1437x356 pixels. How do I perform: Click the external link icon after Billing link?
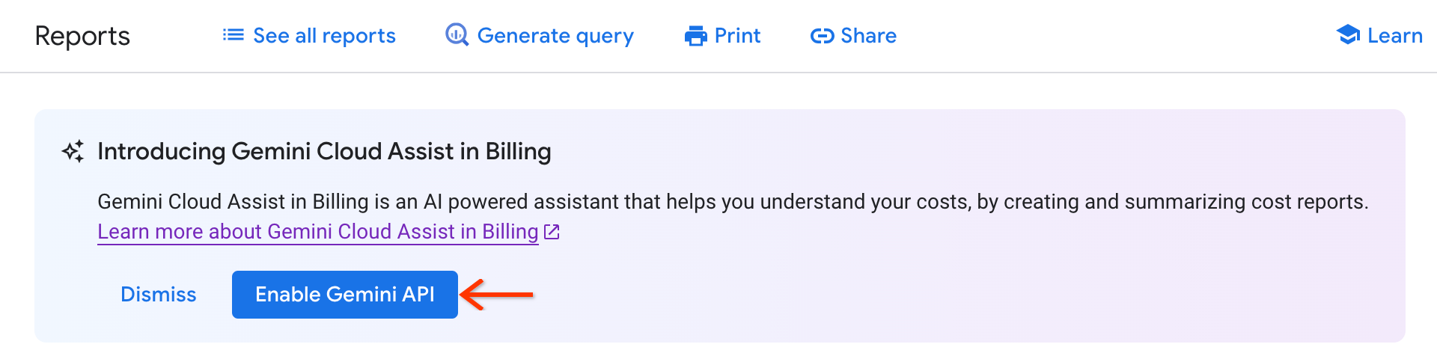552,232
